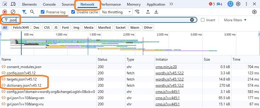Image resolution: width=260 pixels, height=108 pixels.
Task: Open the network search magnifier
Action: coord(32,12)
